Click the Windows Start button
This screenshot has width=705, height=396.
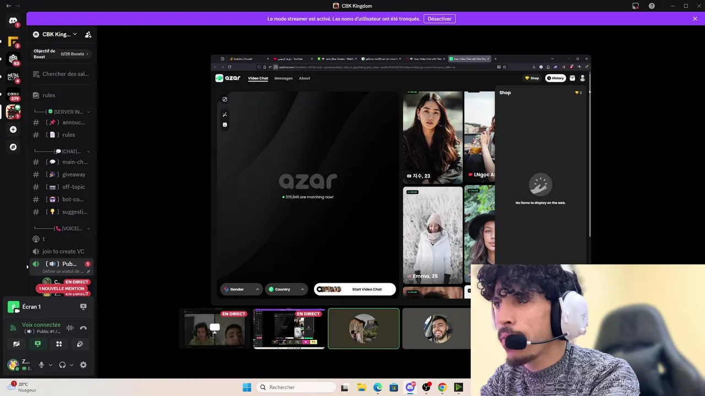[247, 387]
